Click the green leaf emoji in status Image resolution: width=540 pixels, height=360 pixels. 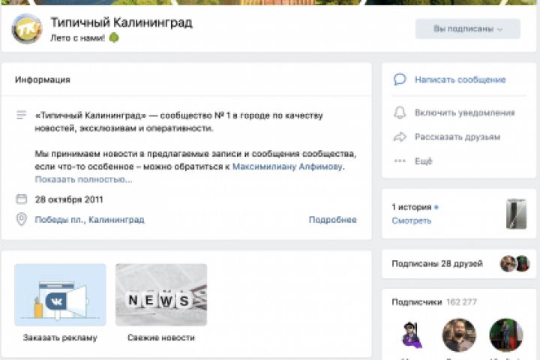[x=114, y=37]
